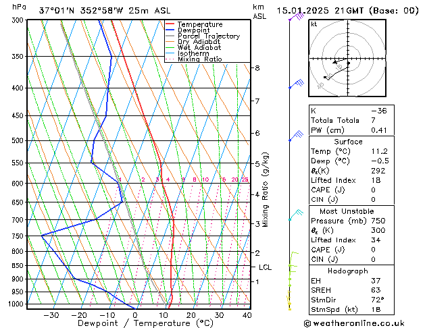The height and width of the screenshot is (328, 425).
Task: Select the Isotherm legend entry
Action: click(187, 53)
